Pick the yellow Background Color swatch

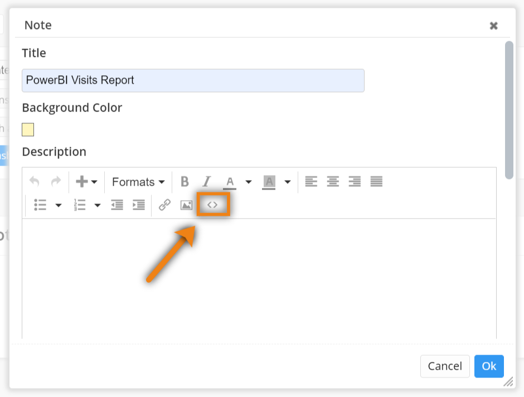click(28, 130)
